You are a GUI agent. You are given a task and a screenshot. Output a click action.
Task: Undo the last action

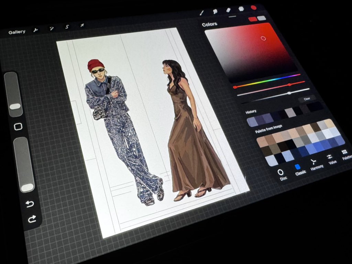30,204
